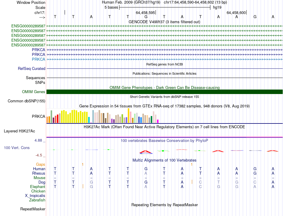The width and height of the screenshot is (283, 216).
Task: Open the Layered H3K27Ac track label
Action: point(19,131)
